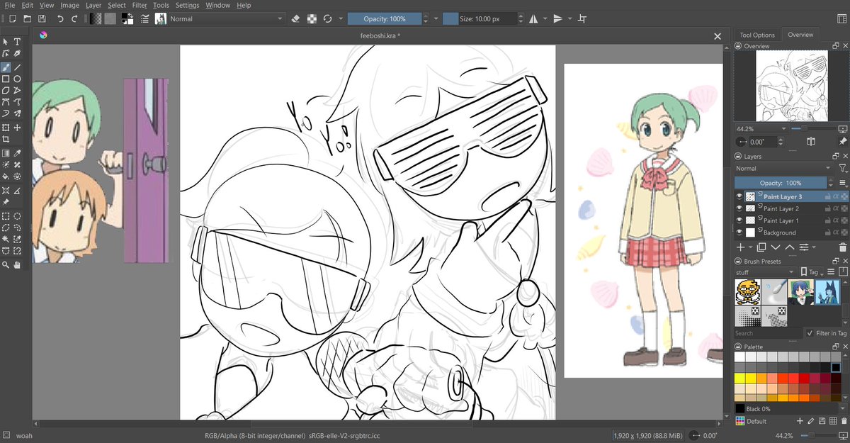Image resolution: width=850 pixels, height=443 pixels.
Task: Select Paint Layer 1 in layers list
Action: tap(781, 220)
